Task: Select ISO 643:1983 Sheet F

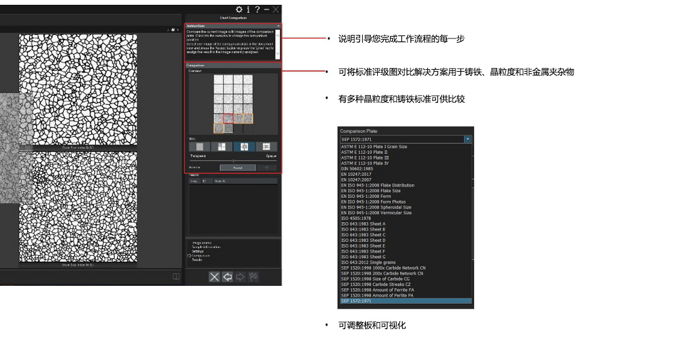Action: pyautogui.click(x=363, y=251)
